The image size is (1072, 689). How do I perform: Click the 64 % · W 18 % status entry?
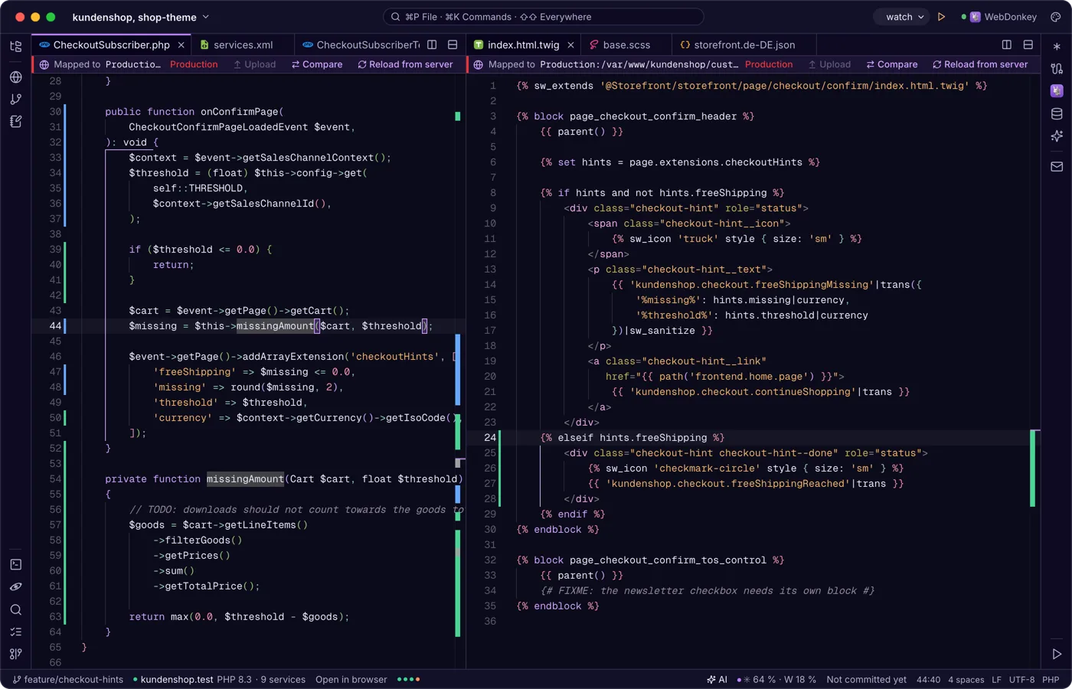(x=776, y=680)
